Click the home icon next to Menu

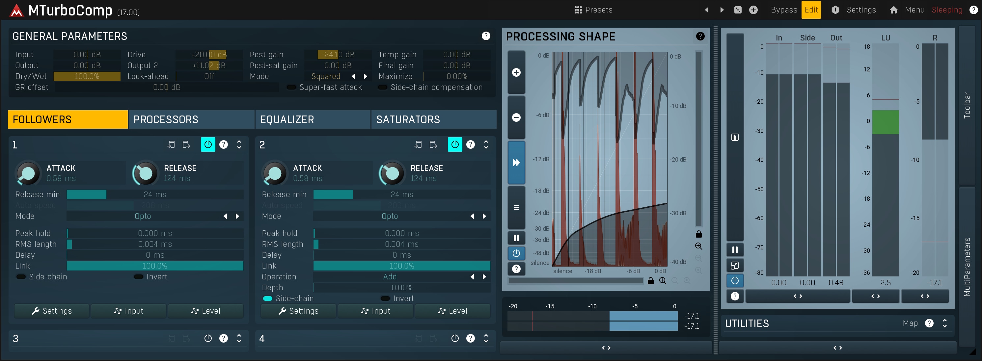[x=893, y=10]
